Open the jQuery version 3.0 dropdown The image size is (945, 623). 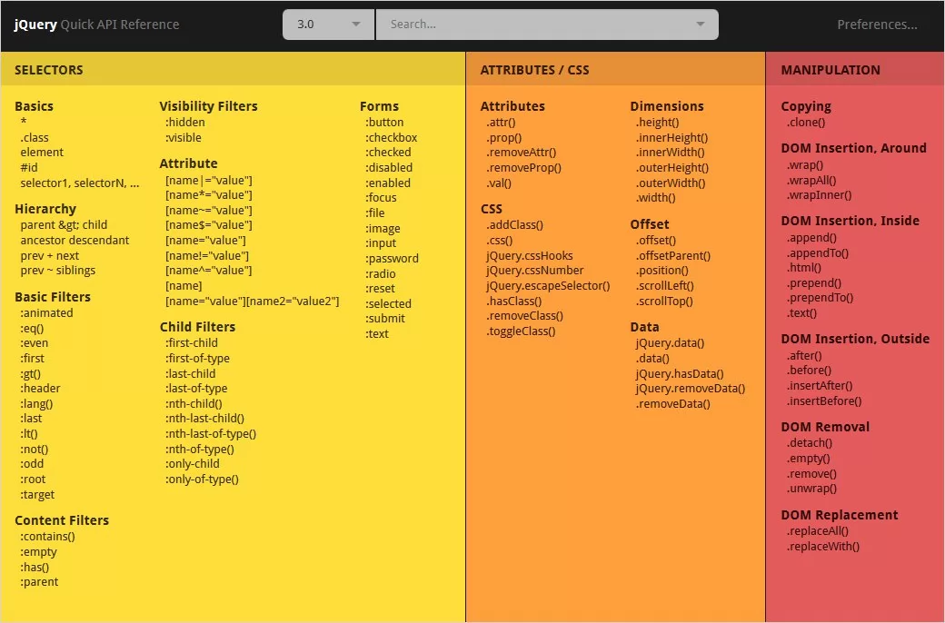point(328,25)
